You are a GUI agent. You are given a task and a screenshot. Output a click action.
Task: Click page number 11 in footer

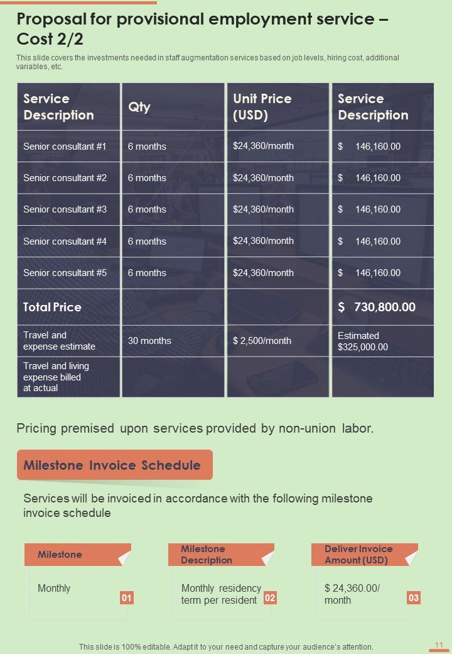point(439,645)
